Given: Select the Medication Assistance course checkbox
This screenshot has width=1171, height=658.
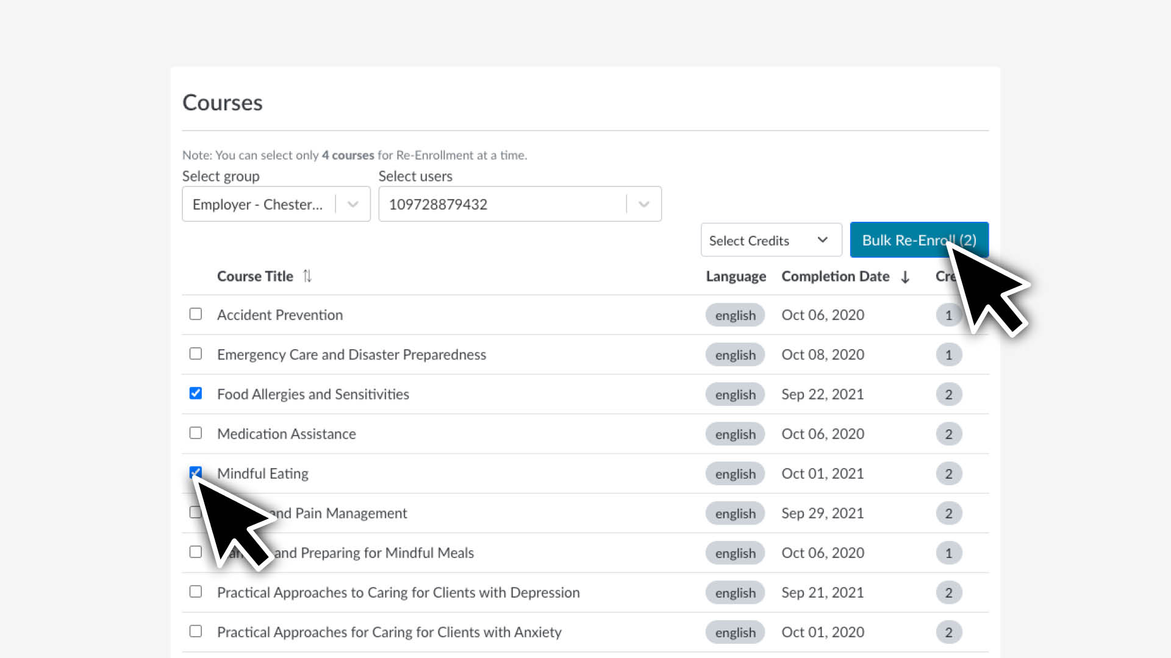Looking at the screenshot, I should (195, 433).
